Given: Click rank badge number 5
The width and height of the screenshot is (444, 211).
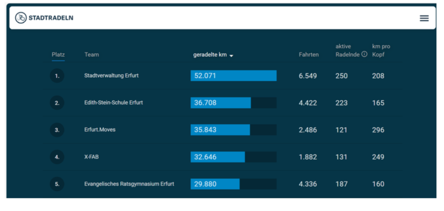Looking at the screenshot, I should click(x=57, y=184).
